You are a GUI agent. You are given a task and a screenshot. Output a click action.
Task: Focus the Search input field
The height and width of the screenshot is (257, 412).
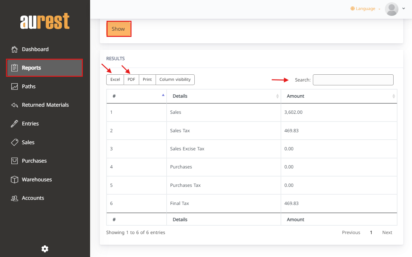[x=353, y=80]
